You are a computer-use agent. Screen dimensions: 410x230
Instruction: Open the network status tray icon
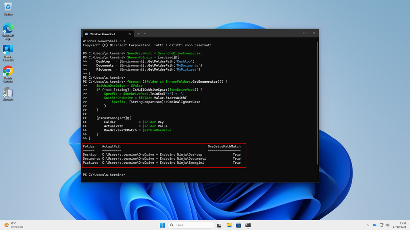tap(382, 225)
